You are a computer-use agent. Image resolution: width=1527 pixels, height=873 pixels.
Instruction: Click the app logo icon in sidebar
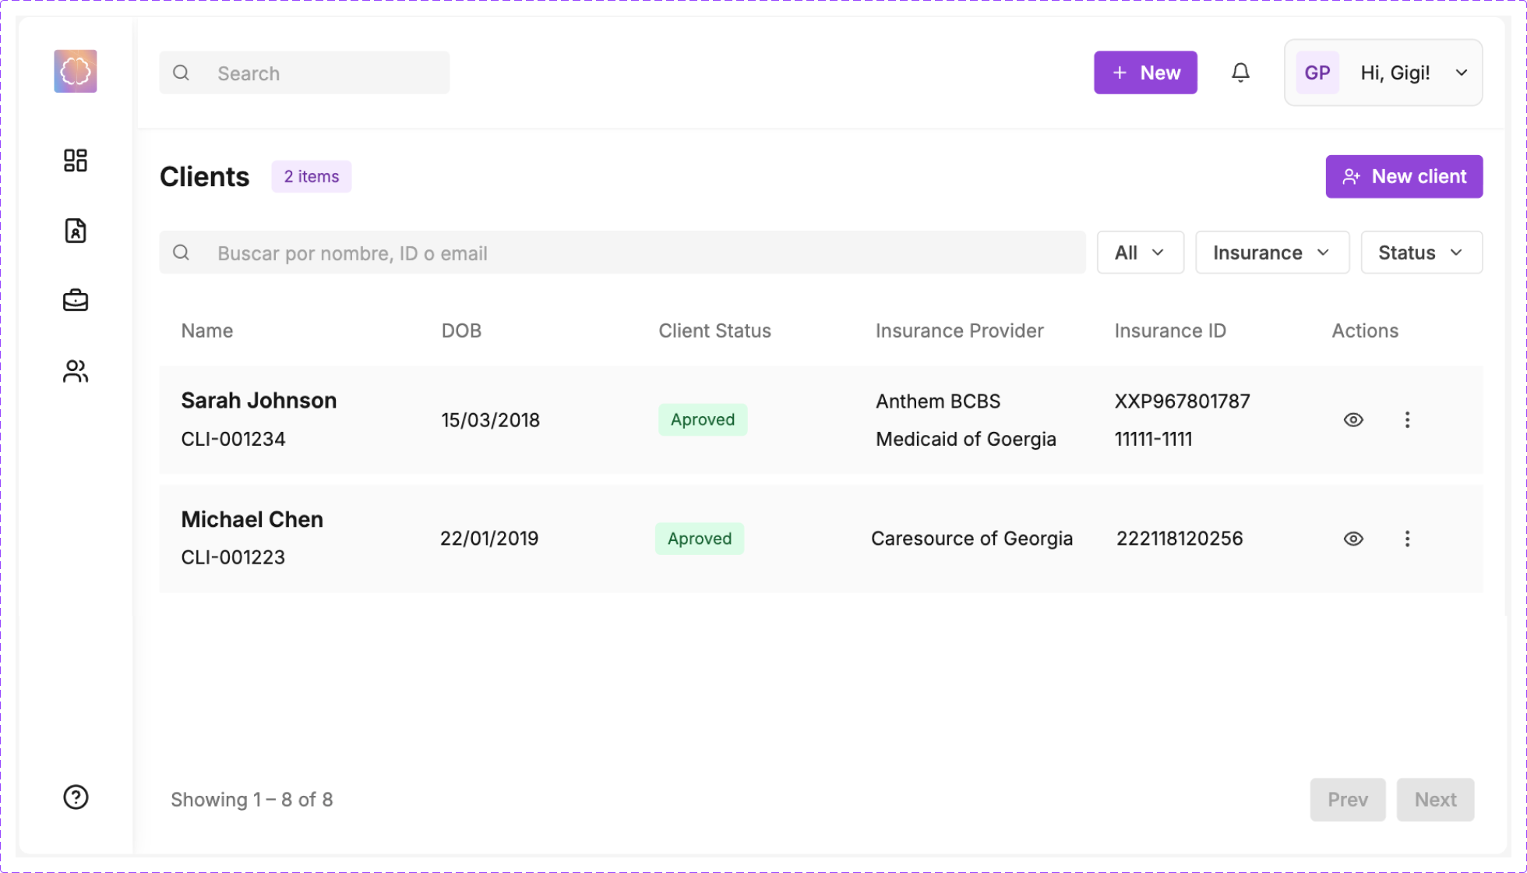(x=76, y=72)
